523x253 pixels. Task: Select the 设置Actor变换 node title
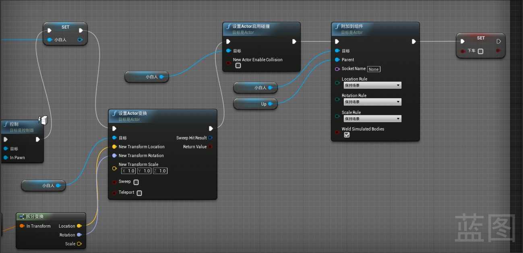coord(132,113)
